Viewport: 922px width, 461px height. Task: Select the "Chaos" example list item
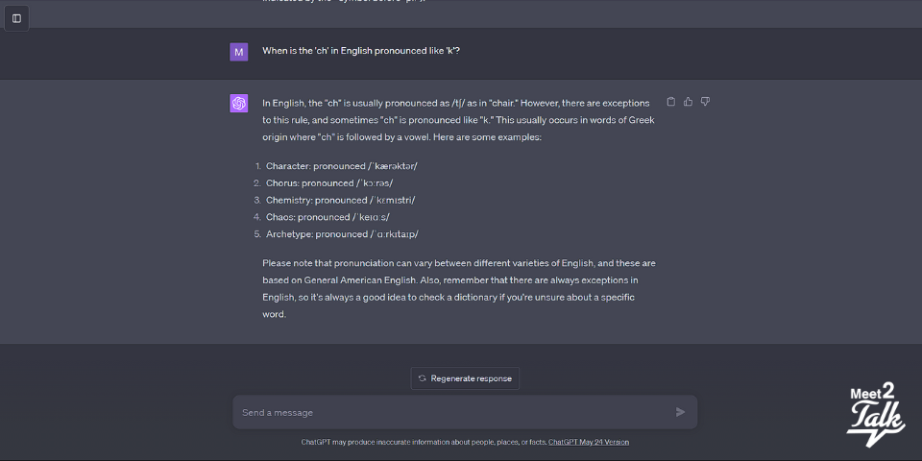pos(328,217)
